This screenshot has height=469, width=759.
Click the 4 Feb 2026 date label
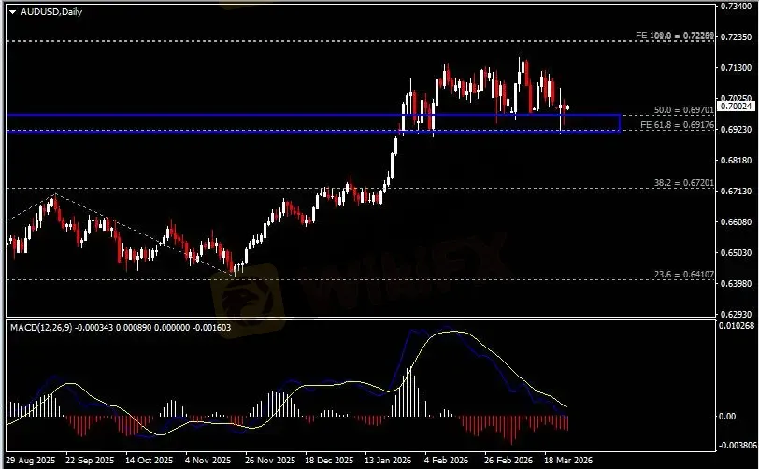[446, 460]
